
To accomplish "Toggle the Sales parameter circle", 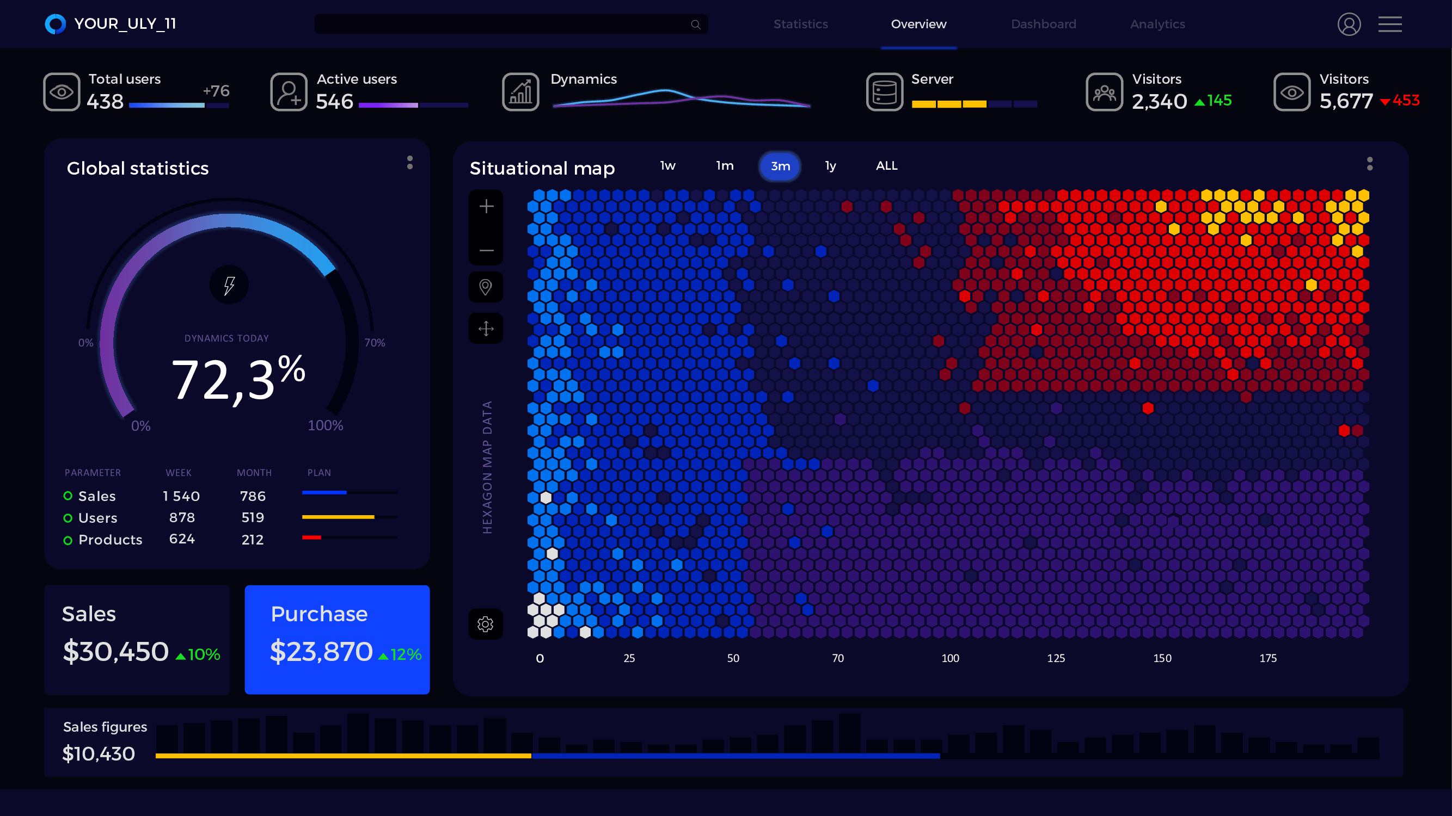I will tap(68, 496).
